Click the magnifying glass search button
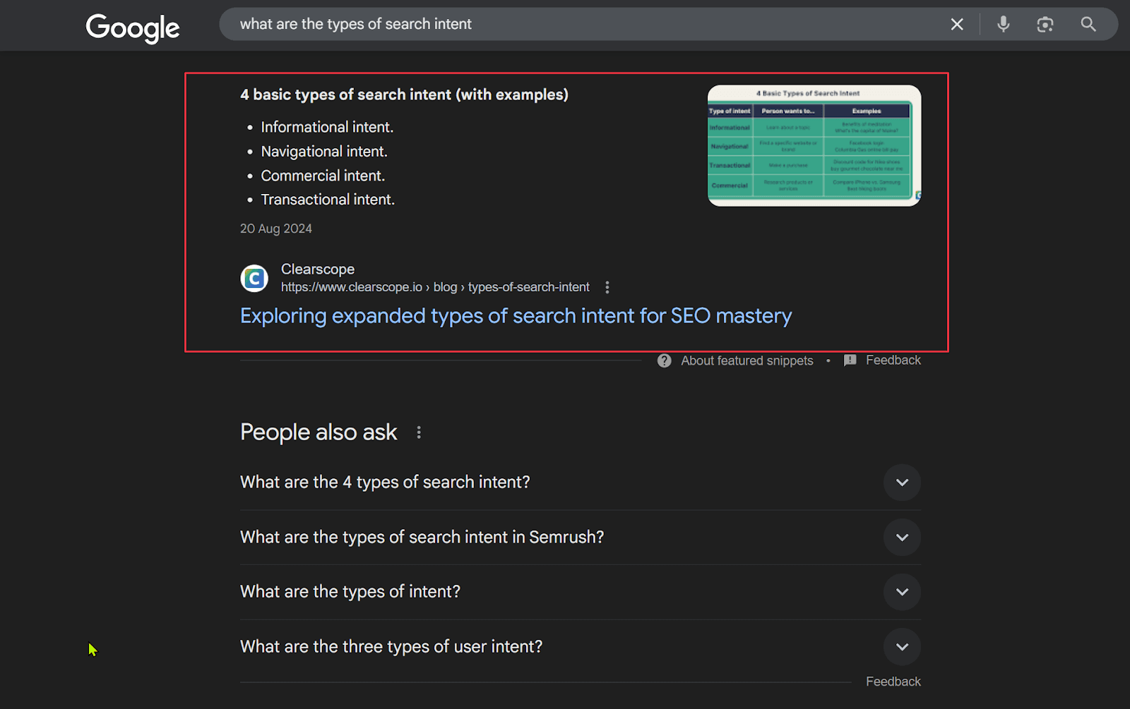The height and width of the screenshot is (709, 1130). click(x=1088, y=25)
